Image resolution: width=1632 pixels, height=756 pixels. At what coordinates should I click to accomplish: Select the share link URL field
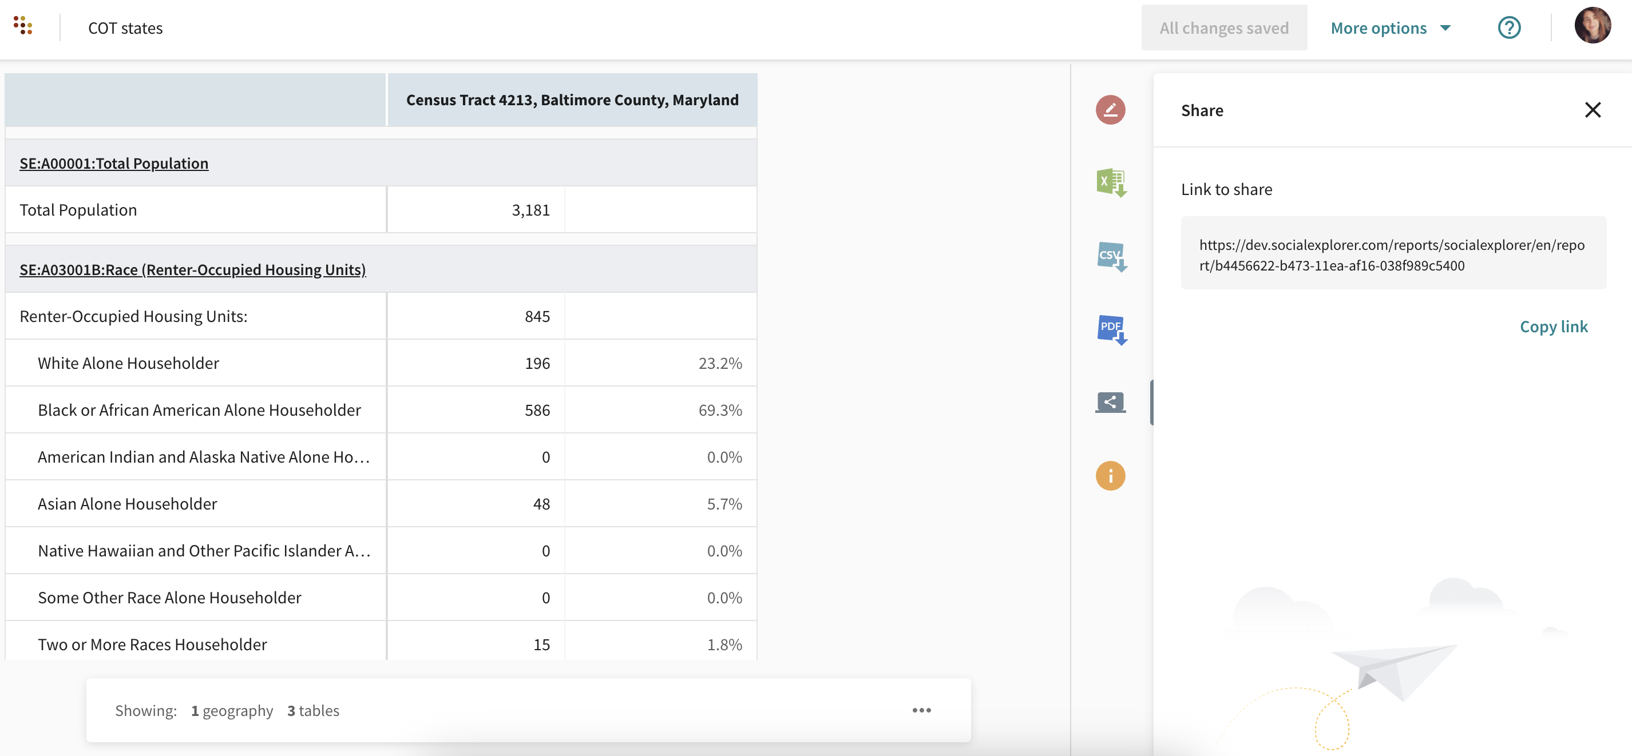(1393, 254)
